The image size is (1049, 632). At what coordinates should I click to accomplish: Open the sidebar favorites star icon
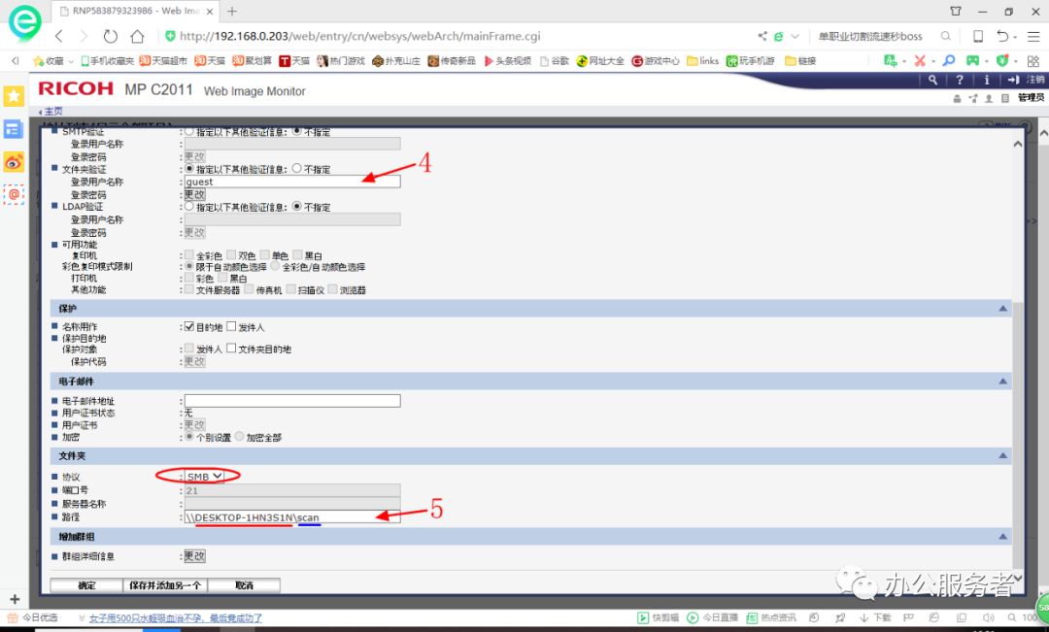click(14, 96)
